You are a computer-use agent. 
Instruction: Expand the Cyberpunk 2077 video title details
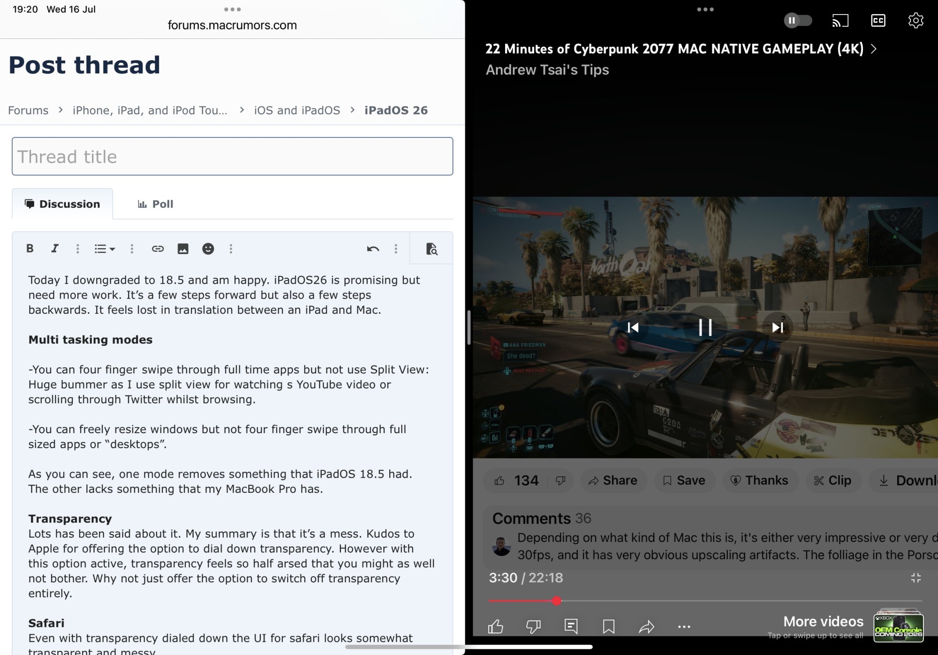click(681, 49)
